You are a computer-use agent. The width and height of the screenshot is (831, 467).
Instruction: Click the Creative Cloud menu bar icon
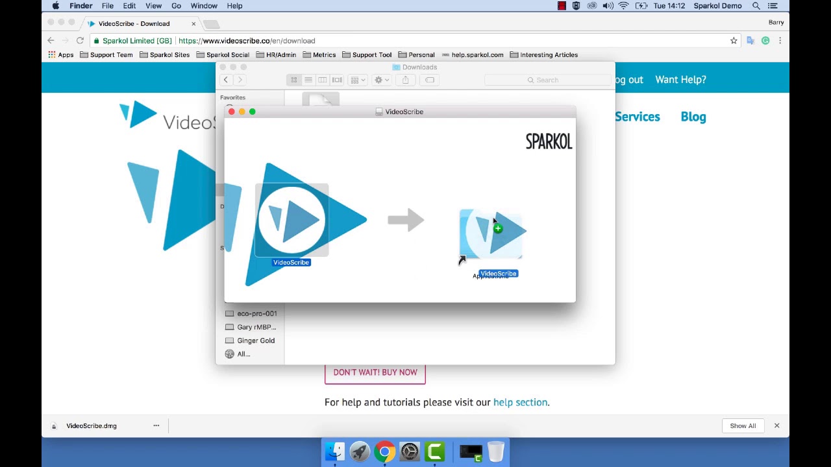tap(592, 6)
